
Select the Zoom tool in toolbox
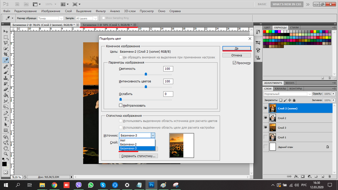click(x=5, y=154)
